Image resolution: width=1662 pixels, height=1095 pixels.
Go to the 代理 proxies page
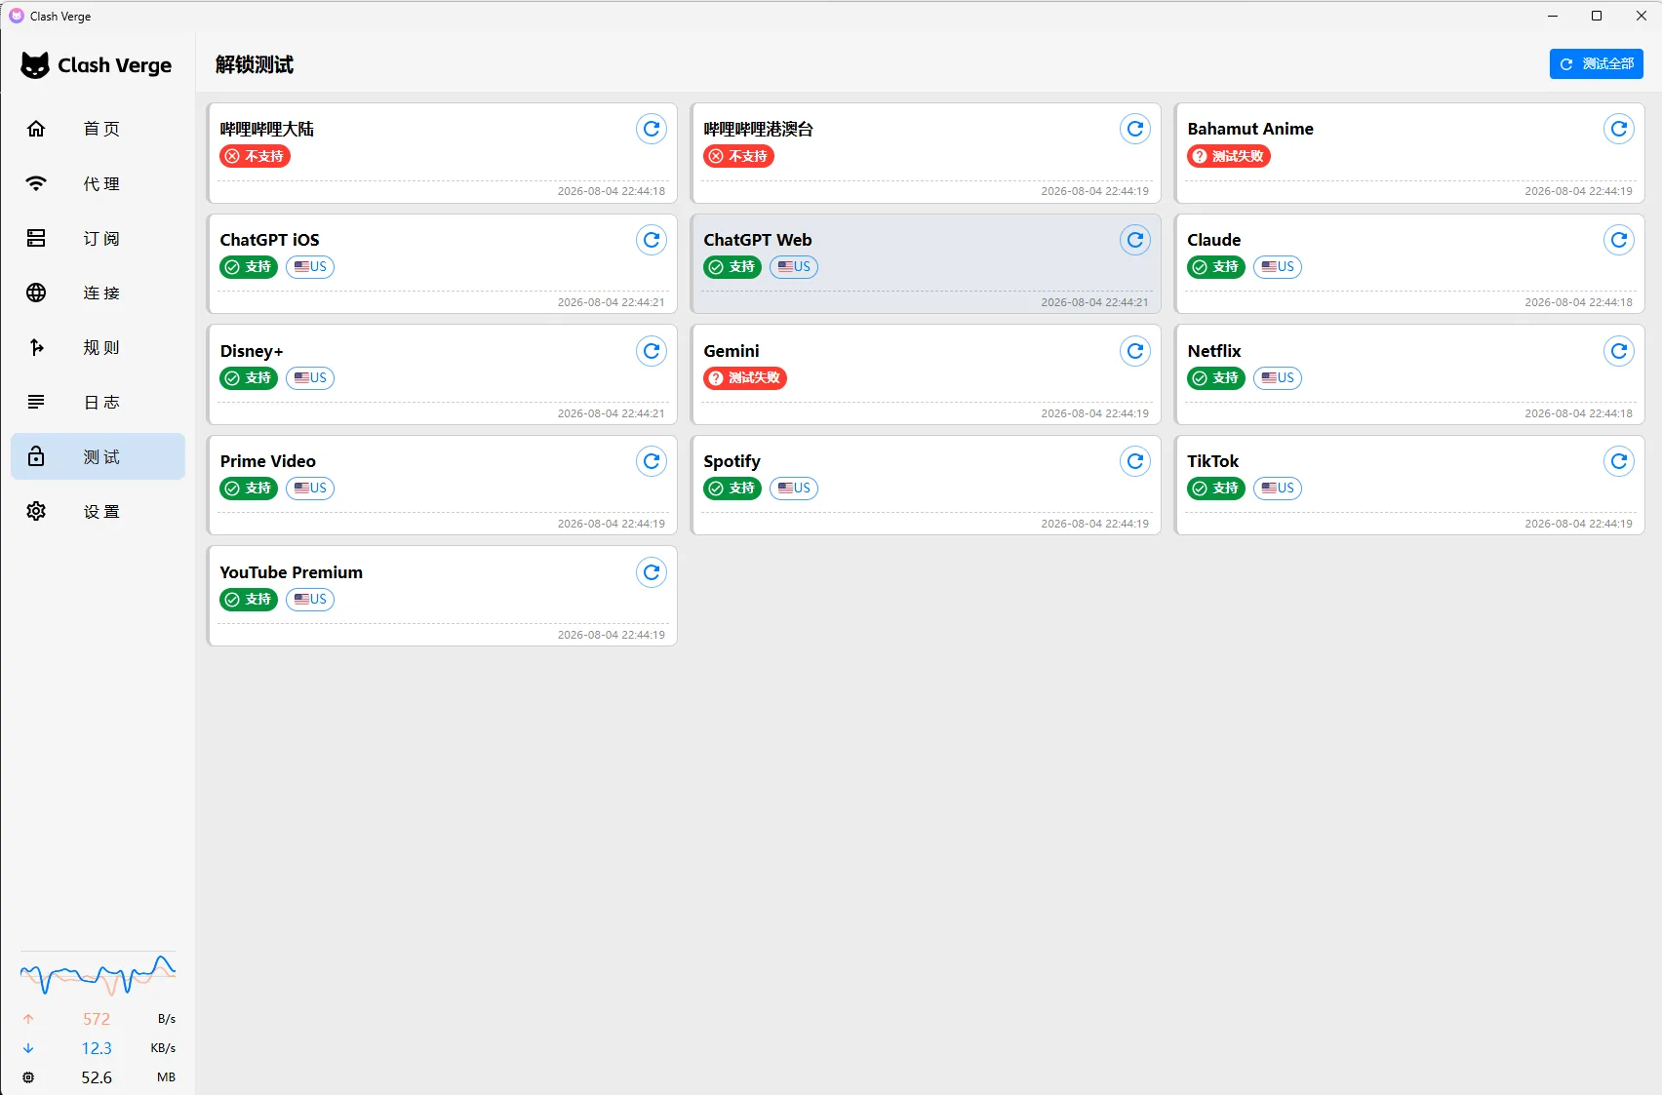[x=98, y=183]
